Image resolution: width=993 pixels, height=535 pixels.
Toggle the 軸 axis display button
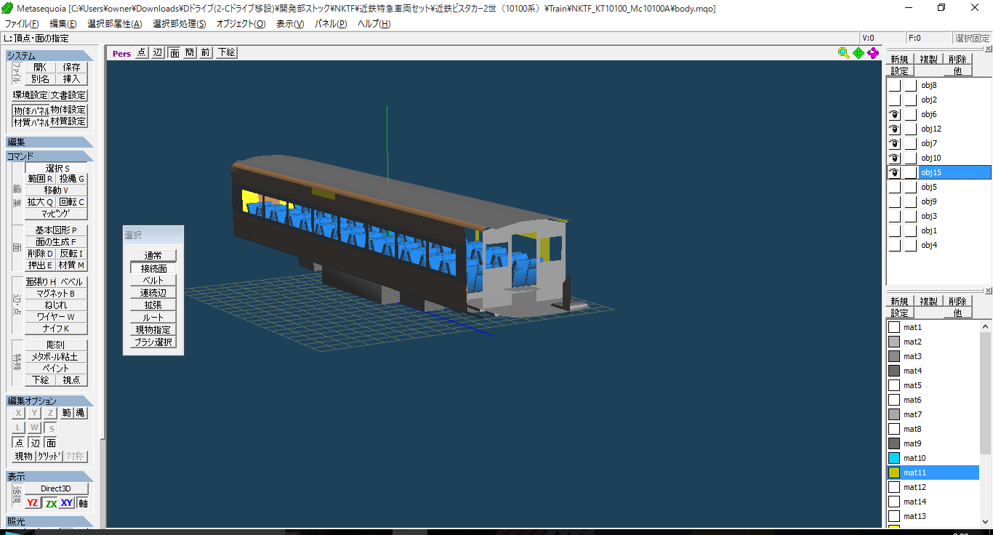click(83, 503)
